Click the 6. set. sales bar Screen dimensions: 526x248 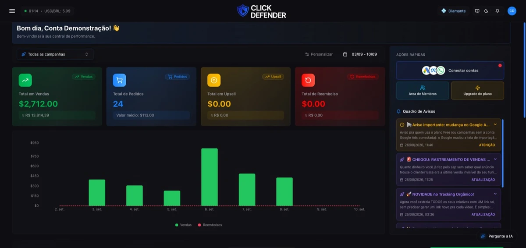(x=210, y=177)
